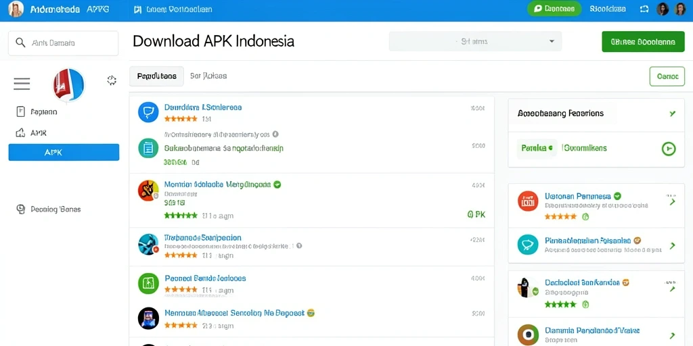The width and height of the screenshot is (693, 346).
Task: Click the gray info icon after the teal app's subtitle
Action: (x=275, y=134)
